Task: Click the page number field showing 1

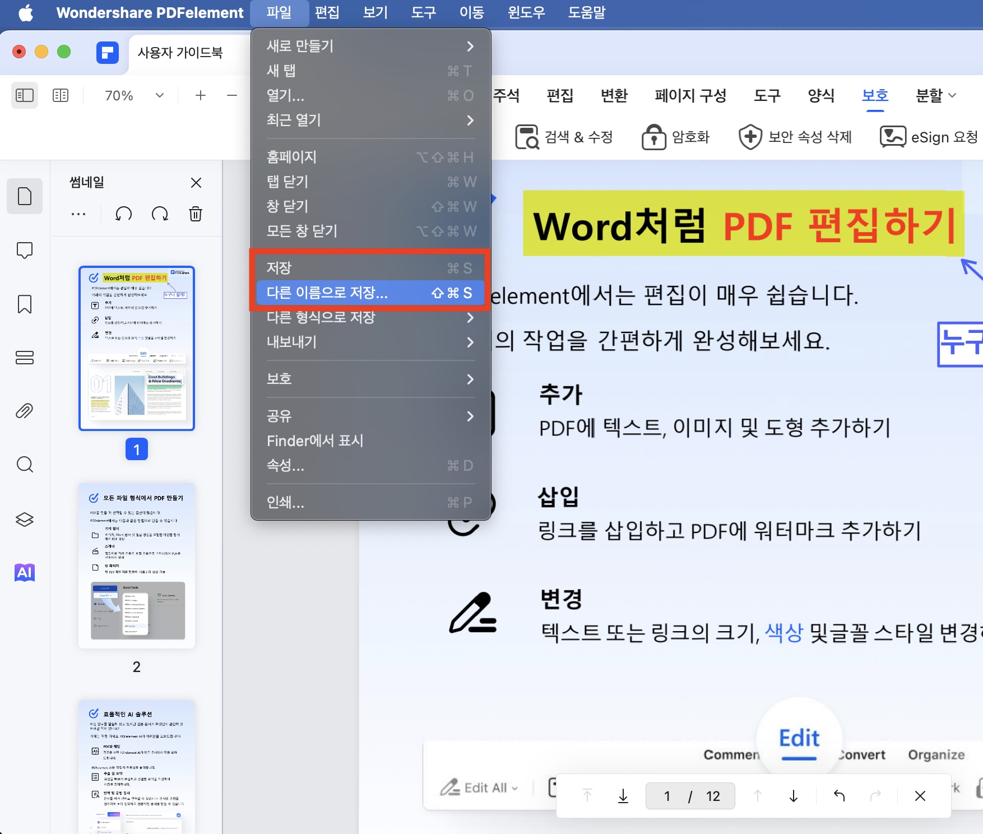Action: (x=667, y=796)
